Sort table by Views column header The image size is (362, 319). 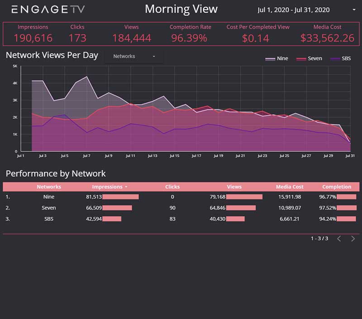coord(234,187)
